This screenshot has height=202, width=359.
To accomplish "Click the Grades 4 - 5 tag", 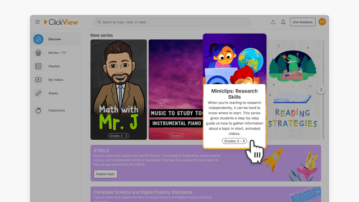I will (x=118, y=136).
